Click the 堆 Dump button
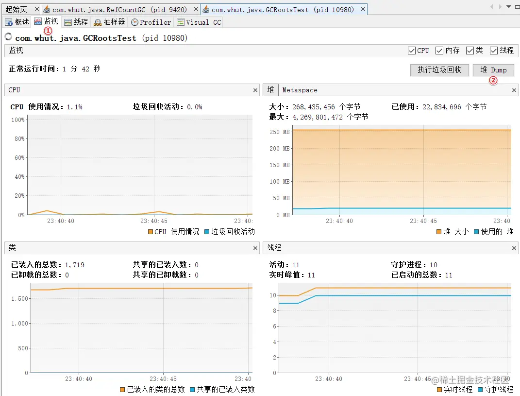Image resolution: width=520 pixels, height=396 pixels. [x=493, y=70]
